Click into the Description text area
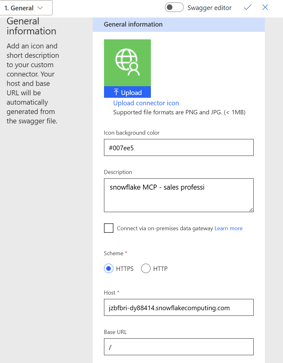This screenshot has height=363, width=283. pos(179,195)
